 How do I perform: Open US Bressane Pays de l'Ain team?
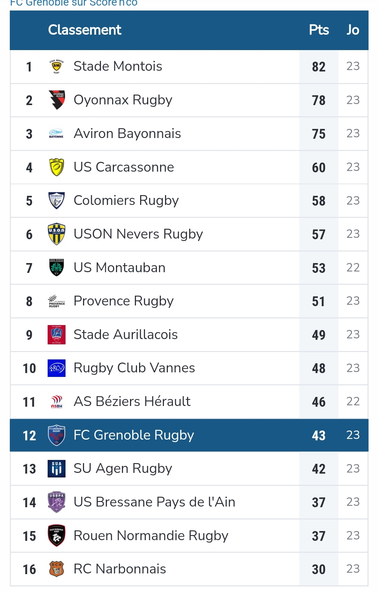pos(154,502)
